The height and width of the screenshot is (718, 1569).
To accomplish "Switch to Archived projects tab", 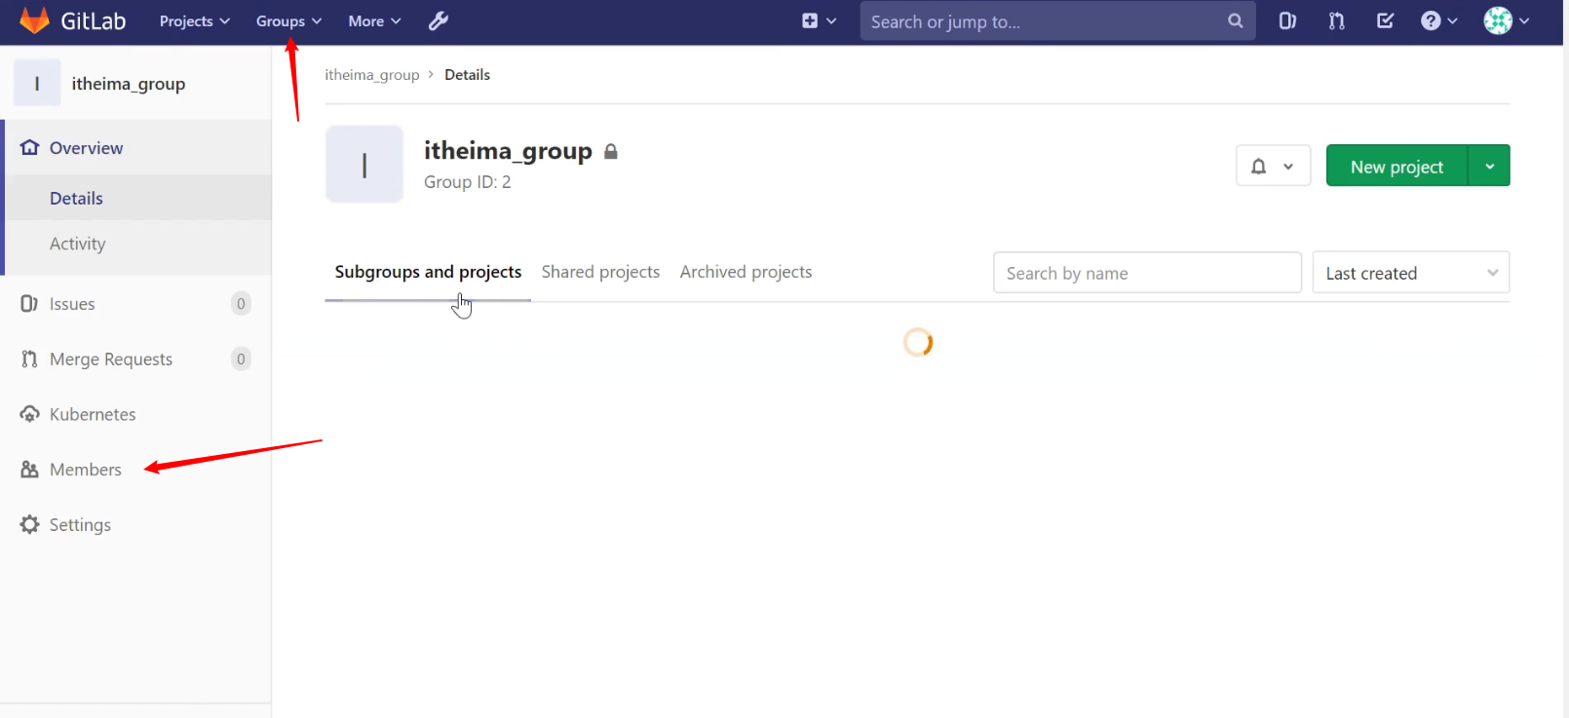I will pyautogui.click(x=746, y=272).
